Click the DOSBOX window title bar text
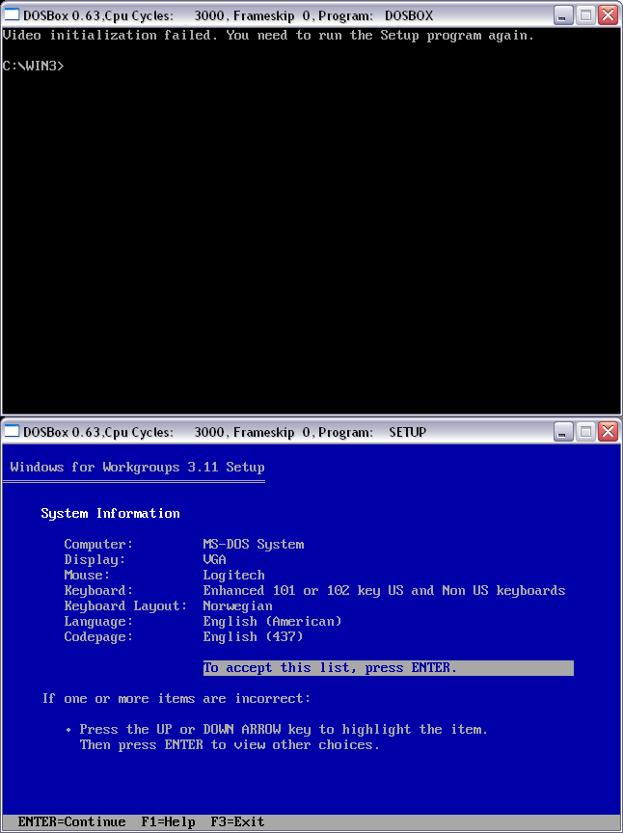 (x=228, y=16)
